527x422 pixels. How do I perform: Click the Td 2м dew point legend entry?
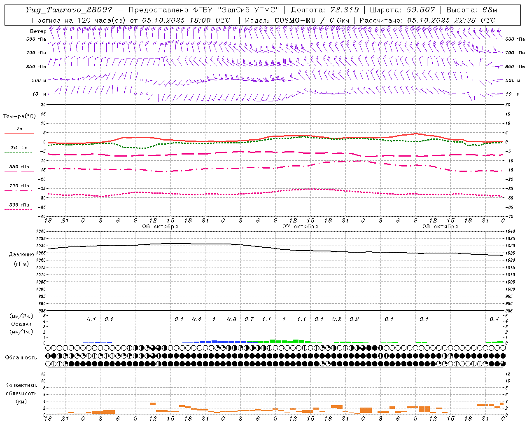pyautogui.click(x=19, y=148)
